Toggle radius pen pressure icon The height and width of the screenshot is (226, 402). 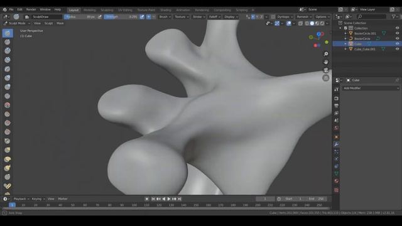(x=100, y=17)
